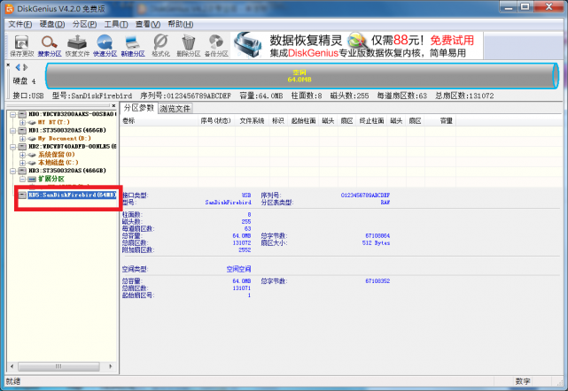
Task: Click the 删除分区 delete partition icon
Action: pyautogui.click(x=189, y=46)
